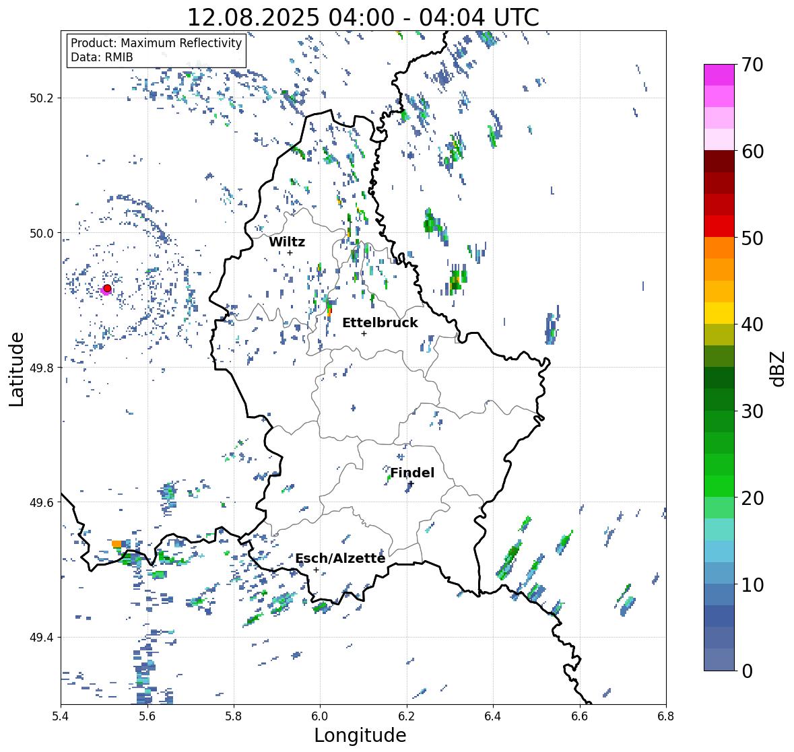Click the 20 tick on the colorbar
This screenshot has height=752, width=794.
(752, 498)
